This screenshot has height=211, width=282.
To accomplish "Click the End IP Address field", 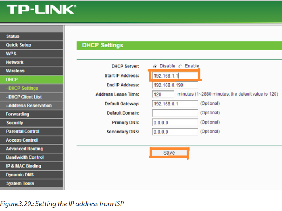I will click(x=175, y=85).
